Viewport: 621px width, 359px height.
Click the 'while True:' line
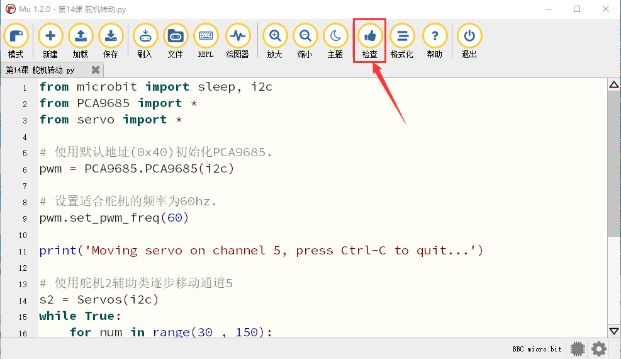[80, 316]
